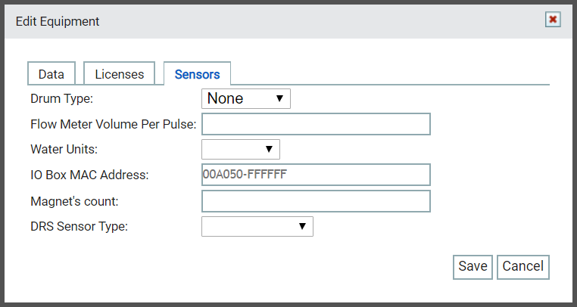Expand the Water Units dropdown
The height and width of the screenshot is (307, 577).
point(241,149)
